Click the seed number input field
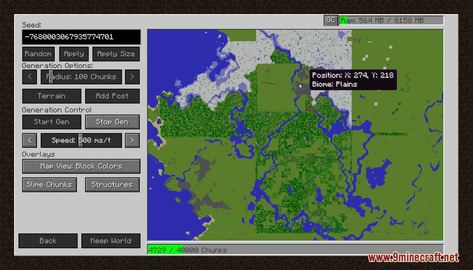Screen dimensions: 473x270 [81, 37]
